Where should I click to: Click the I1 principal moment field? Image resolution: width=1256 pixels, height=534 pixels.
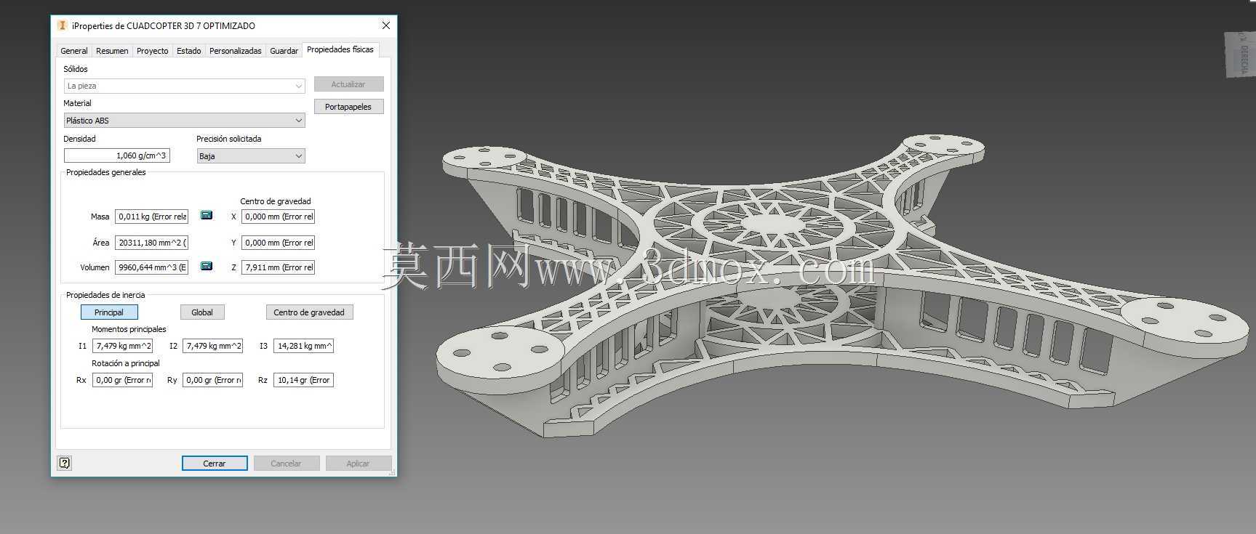click(x=123, y=346)
